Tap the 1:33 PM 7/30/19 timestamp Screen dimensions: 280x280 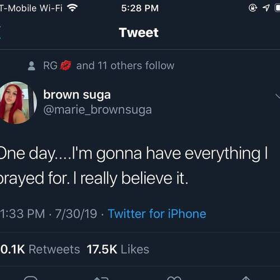(x=48, y=214)
